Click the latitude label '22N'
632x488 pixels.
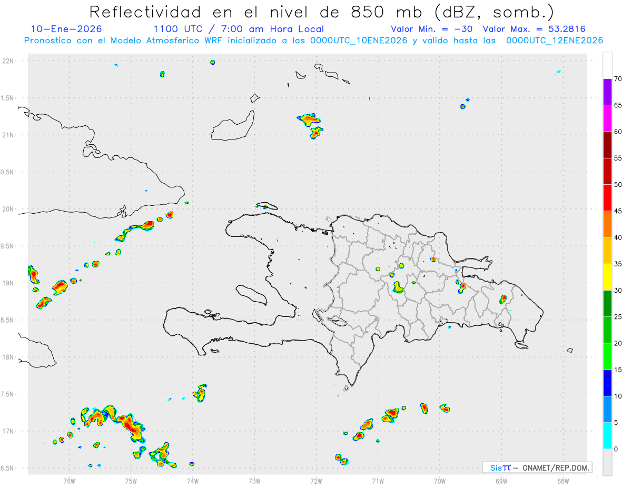(x=9, y=61)
